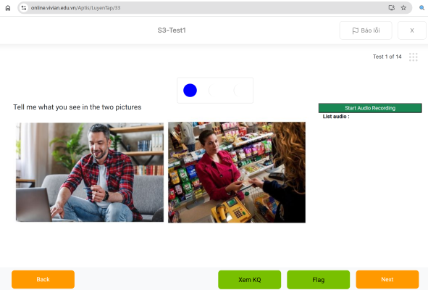Select the blue first question dot
The width and height of the screenshot is (428, 290).
(190, 91)
